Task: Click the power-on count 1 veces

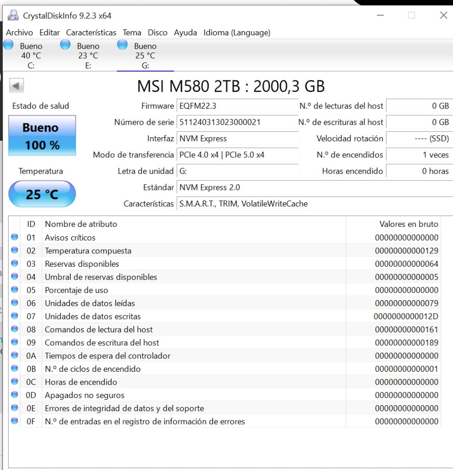Action: (419, 155)
